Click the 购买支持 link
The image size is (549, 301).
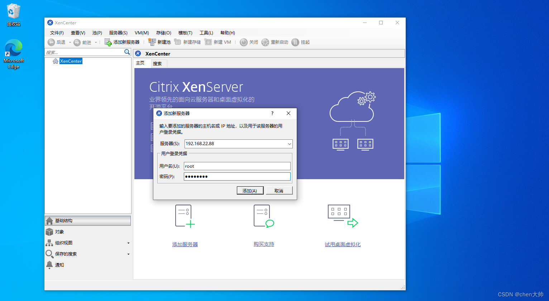(264, 244)
